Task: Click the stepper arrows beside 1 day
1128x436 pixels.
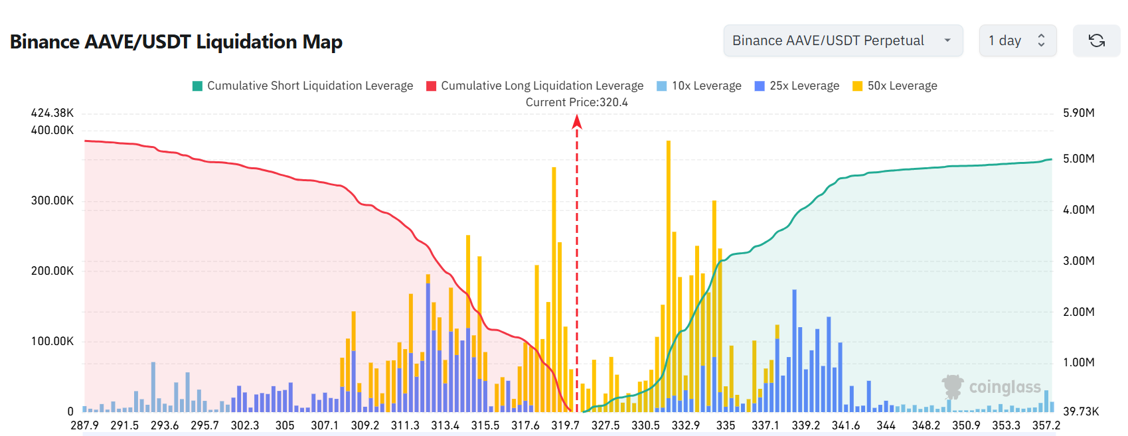Action: point(1041,40)
